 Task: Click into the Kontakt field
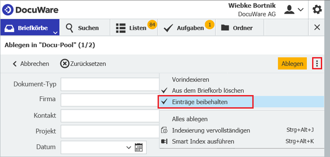pos(110,116)
